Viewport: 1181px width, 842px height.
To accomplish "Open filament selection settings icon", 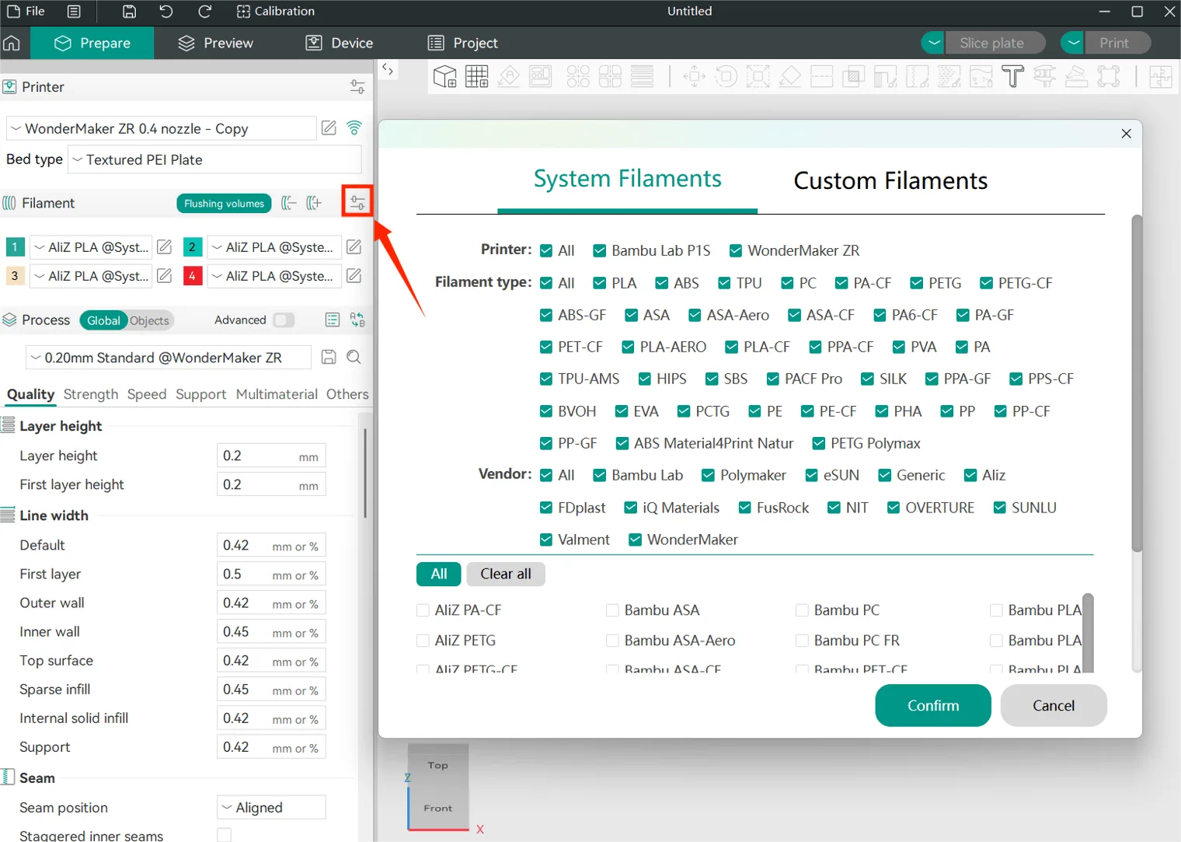I will tap(357, 203).
